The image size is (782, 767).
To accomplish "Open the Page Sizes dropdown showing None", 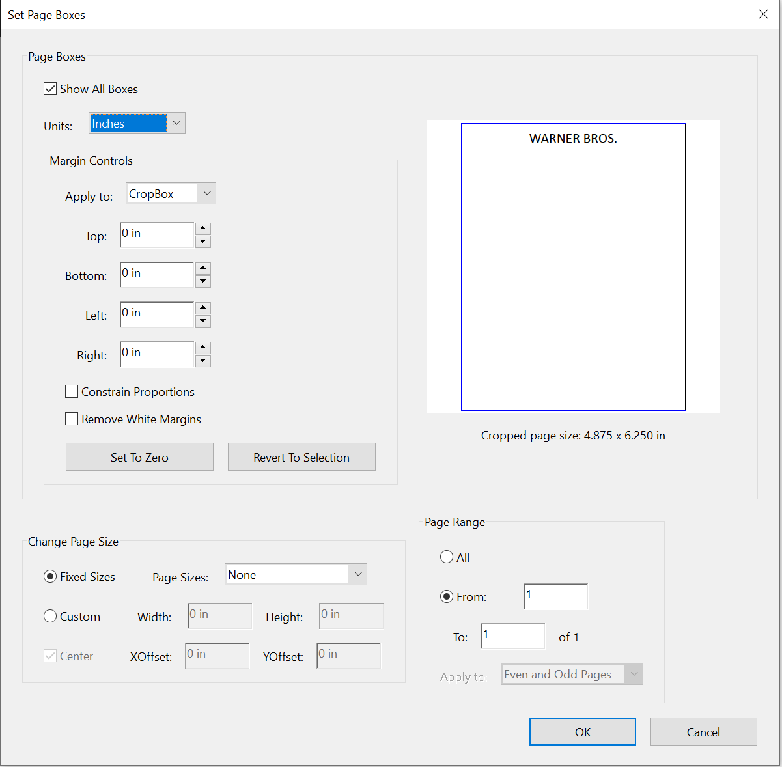I will 296,574.
